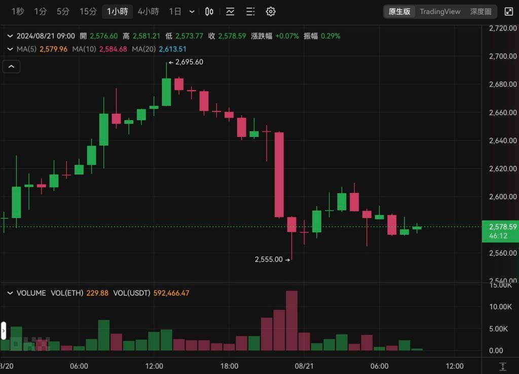Image resolution: width=519 pixels, height=374 pixels.
Task: Click the MA(5) moving average legend
Action: point(42,49)
